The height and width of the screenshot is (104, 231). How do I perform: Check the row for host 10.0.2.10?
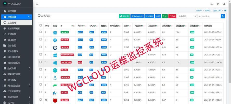41,47
